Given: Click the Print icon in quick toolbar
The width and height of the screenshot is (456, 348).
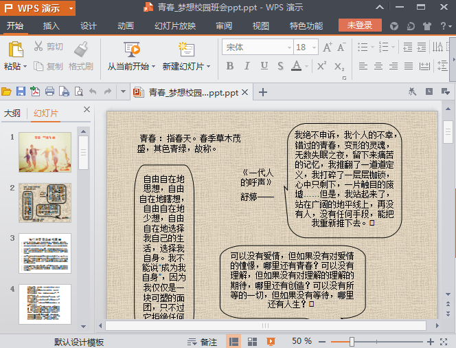Looking at the screenshot, I should [x=49, y=91].
